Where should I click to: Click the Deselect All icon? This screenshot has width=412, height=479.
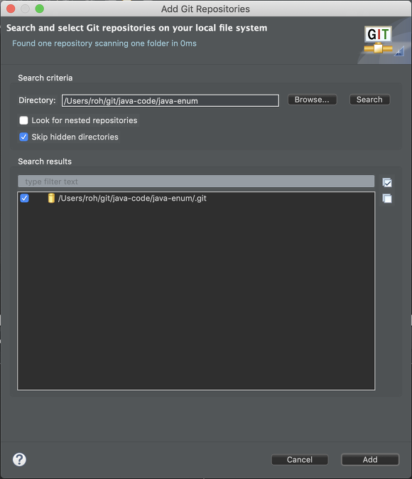click(387, 199)
